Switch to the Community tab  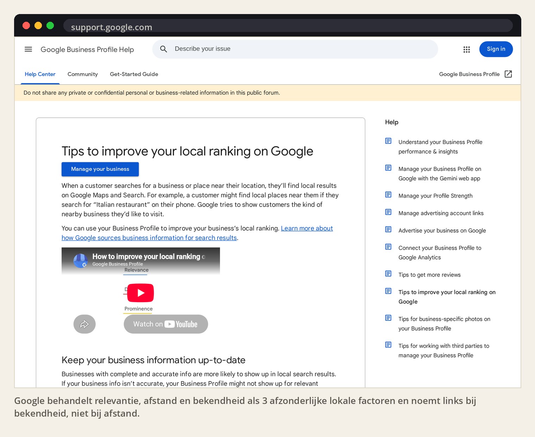pyautogui.click(x=83, y=74)
